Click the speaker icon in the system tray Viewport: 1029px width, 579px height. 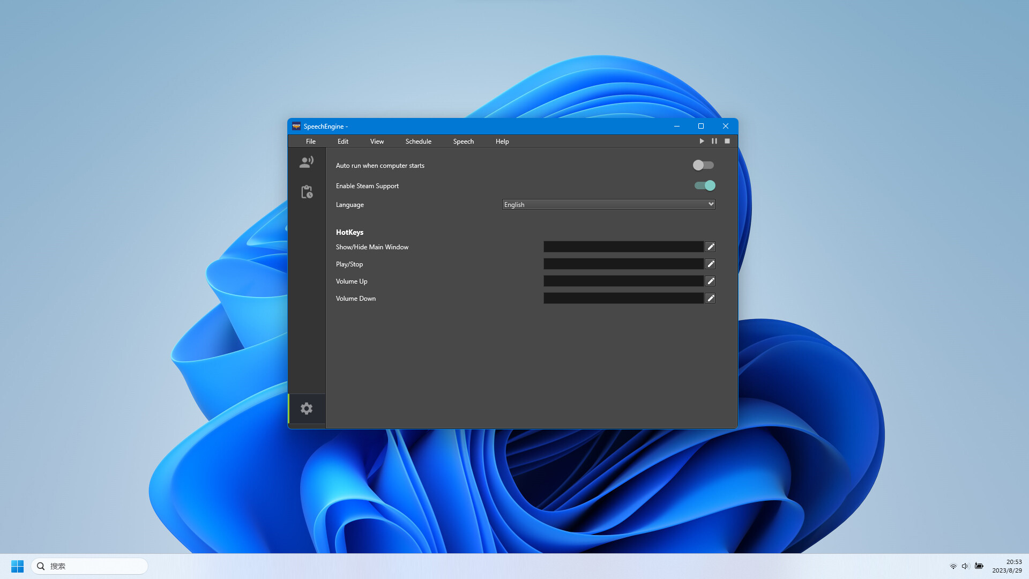pos(965,566)
